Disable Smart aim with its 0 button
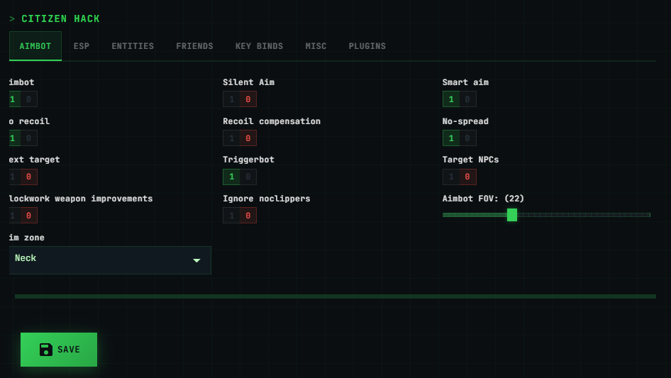 pos(467,99)
